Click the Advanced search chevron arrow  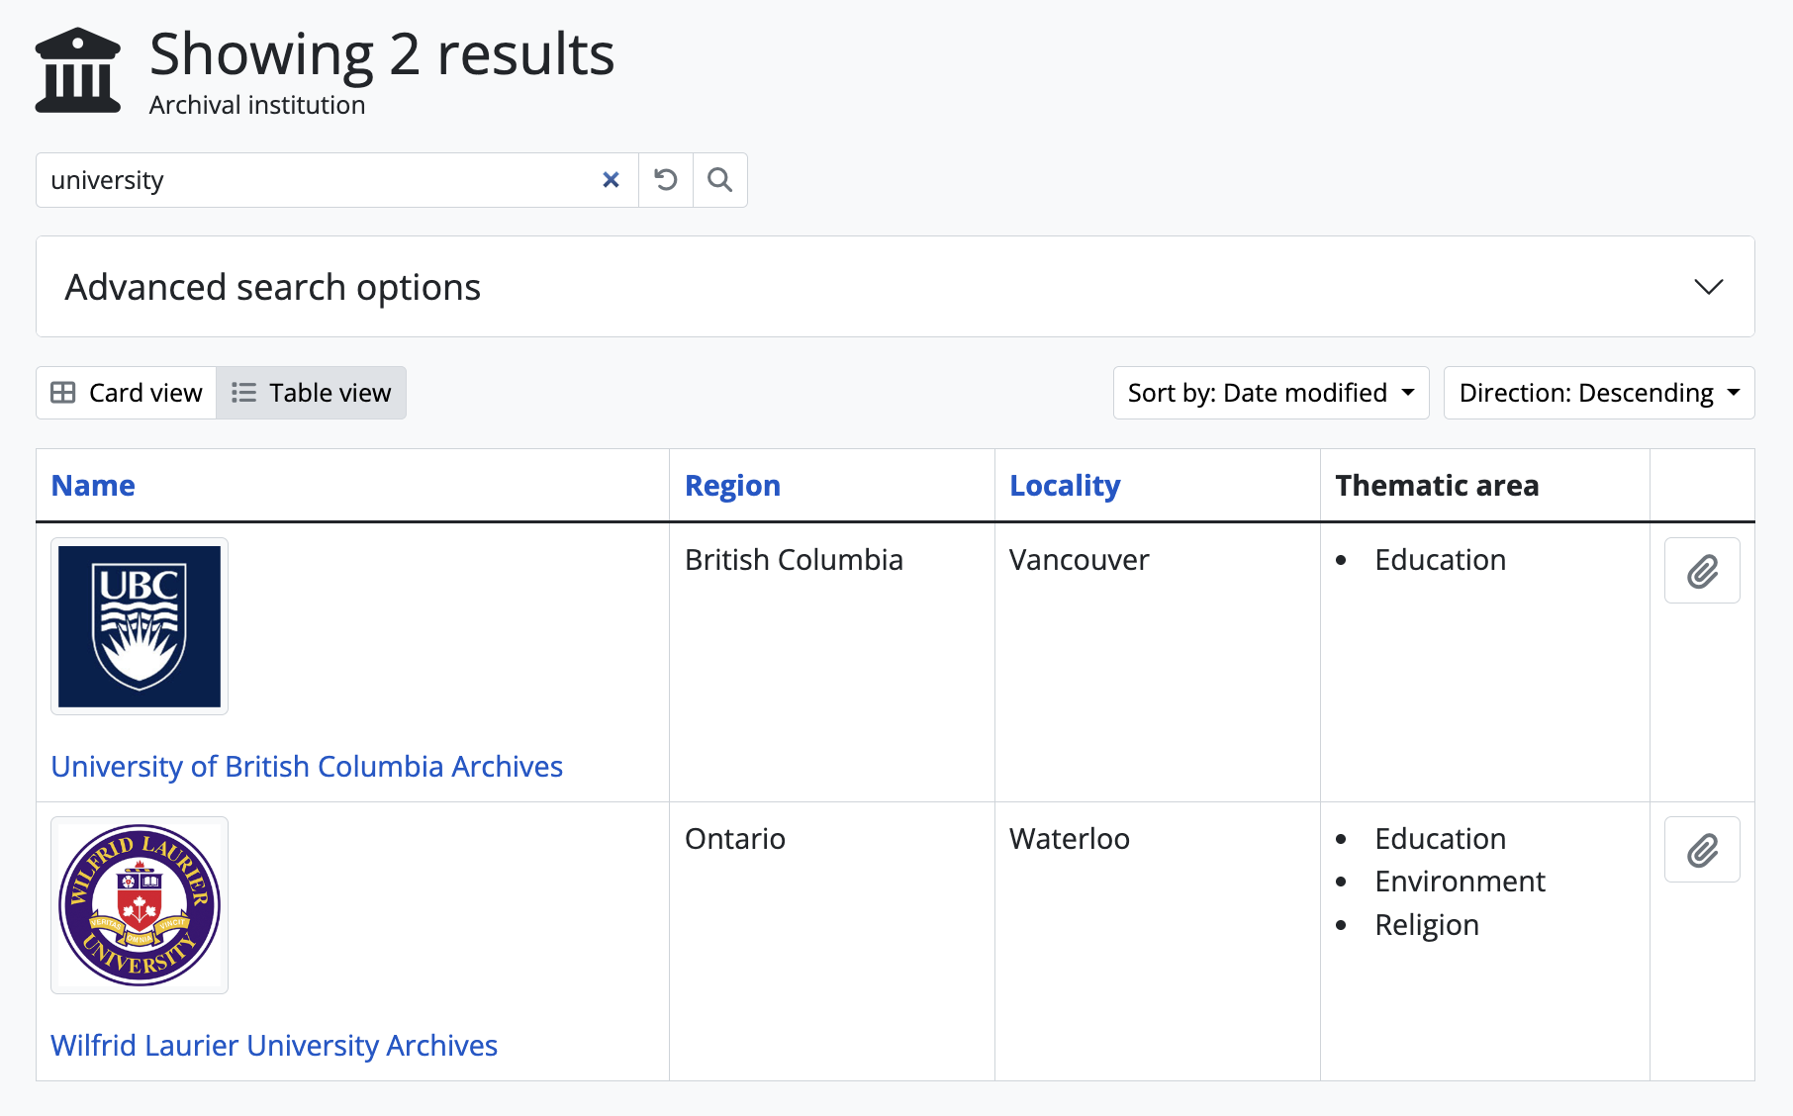click(x=1708, y=287)
